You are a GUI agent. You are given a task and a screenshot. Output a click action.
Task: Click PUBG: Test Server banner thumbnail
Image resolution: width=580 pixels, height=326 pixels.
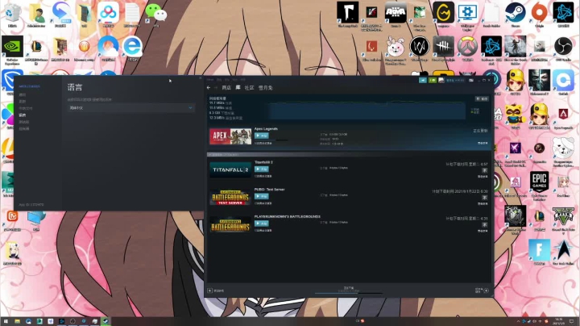pos(230,197)
